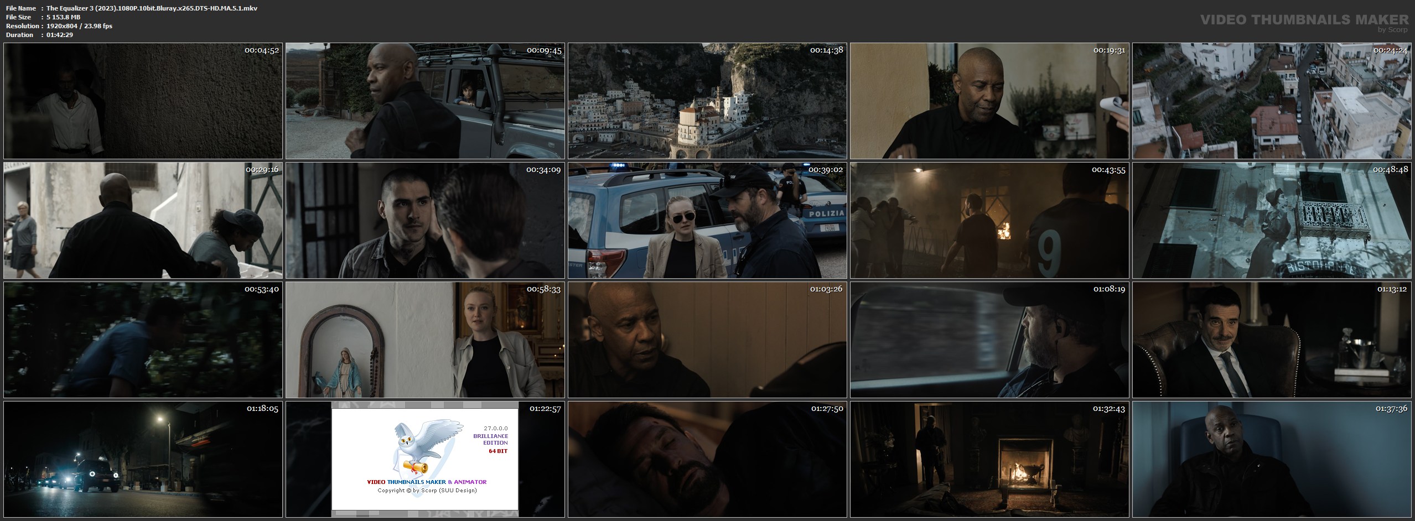The width and height of the screenshot is (1415, 521).
Task: Open the final thumbnail at 01:37:36
Action: click(x=1273, y=459)
